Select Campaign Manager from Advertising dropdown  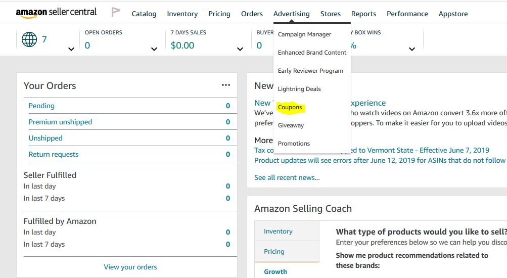(305, 34)
